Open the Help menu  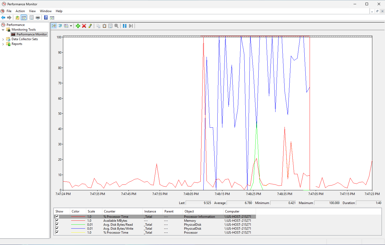click(x=59, y=11)
